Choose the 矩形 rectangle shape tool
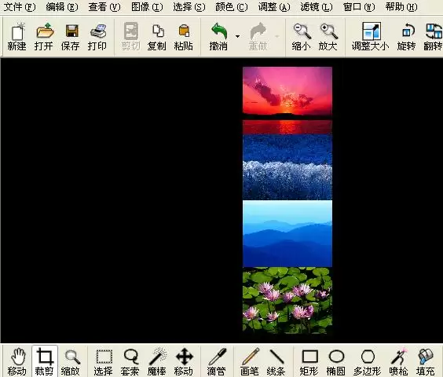 tap(309, 362)
